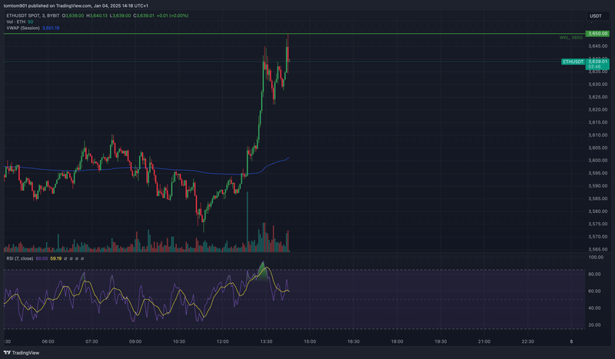The height and width of the screenshot is (359, 615).
Task: Click the 3,600.00 price scale label
Action: click(598, 161)
